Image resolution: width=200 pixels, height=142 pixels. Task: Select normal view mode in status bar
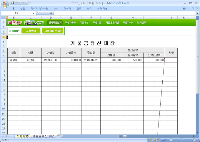tap(151, 140)
